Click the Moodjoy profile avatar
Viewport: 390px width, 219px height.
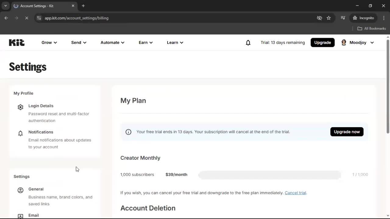pyautogui.click(x=344, y=42)
